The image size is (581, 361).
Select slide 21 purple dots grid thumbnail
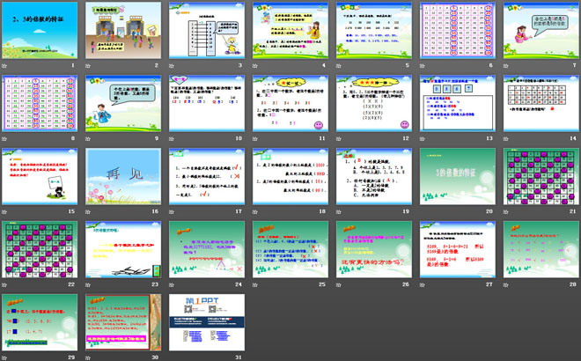(541, 176)
